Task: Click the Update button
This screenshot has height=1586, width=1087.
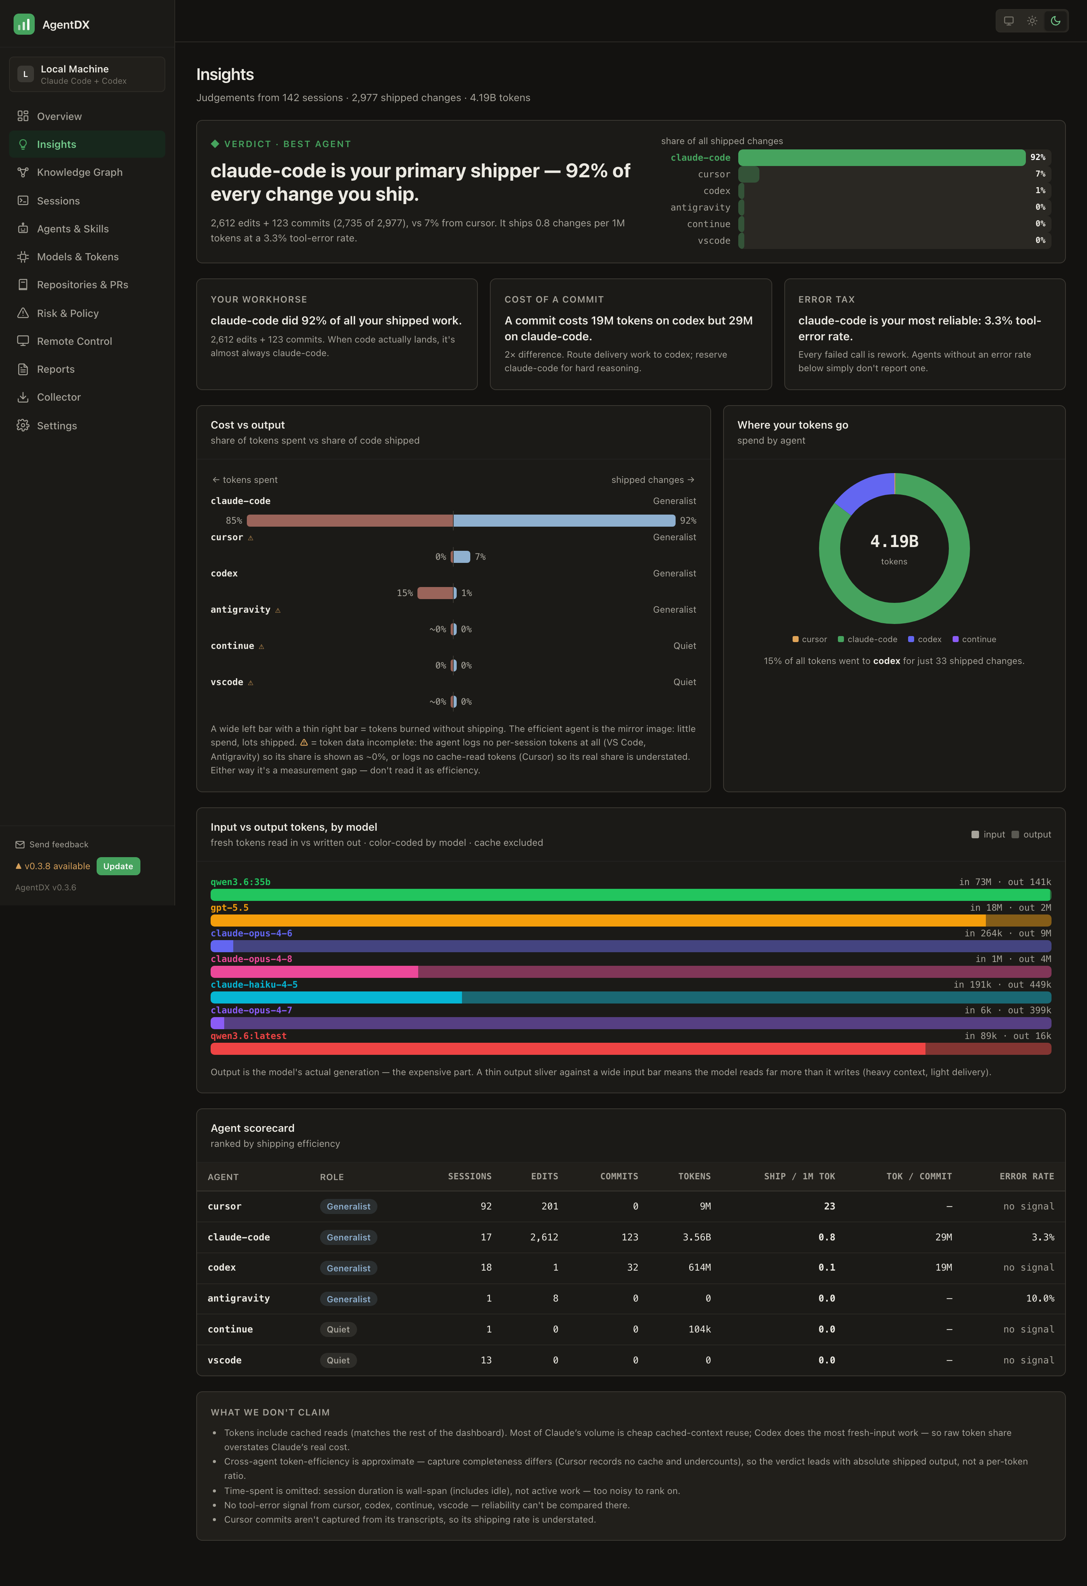Action: [118, 866]
